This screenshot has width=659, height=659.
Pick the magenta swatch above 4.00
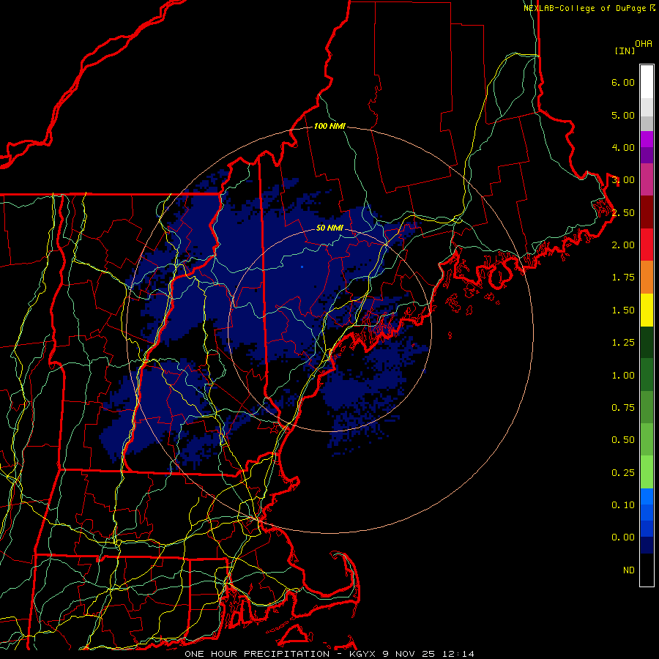[x=647, y=139]
